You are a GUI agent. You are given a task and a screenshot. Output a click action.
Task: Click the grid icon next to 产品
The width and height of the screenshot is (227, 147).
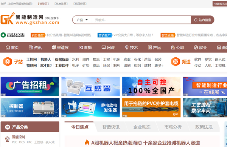click(x=150, y=47)
